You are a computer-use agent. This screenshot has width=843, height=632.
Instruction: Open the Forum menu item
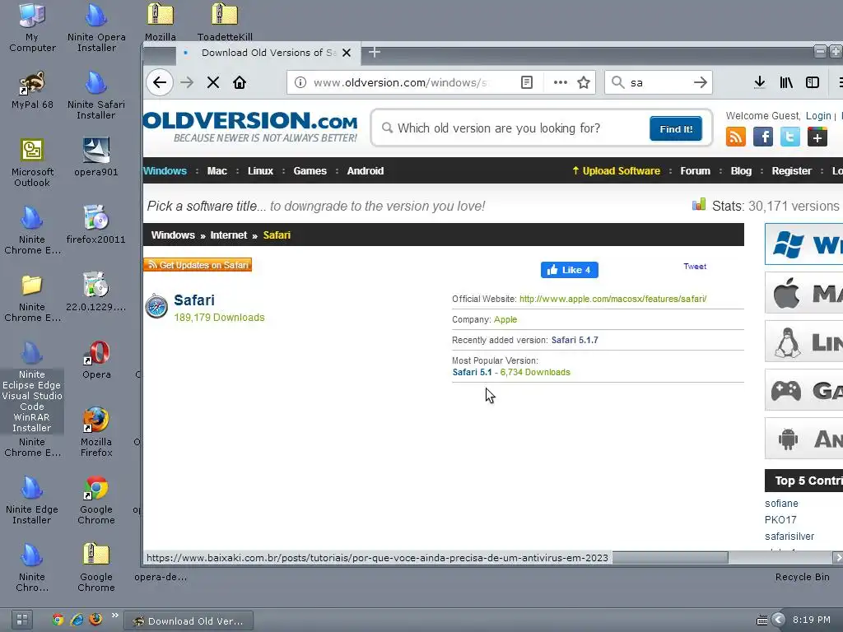click(695, 171)
